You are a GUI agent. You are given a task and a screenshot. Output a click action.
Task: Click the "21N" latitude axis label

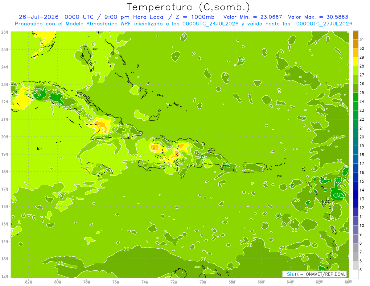point(5,119)
